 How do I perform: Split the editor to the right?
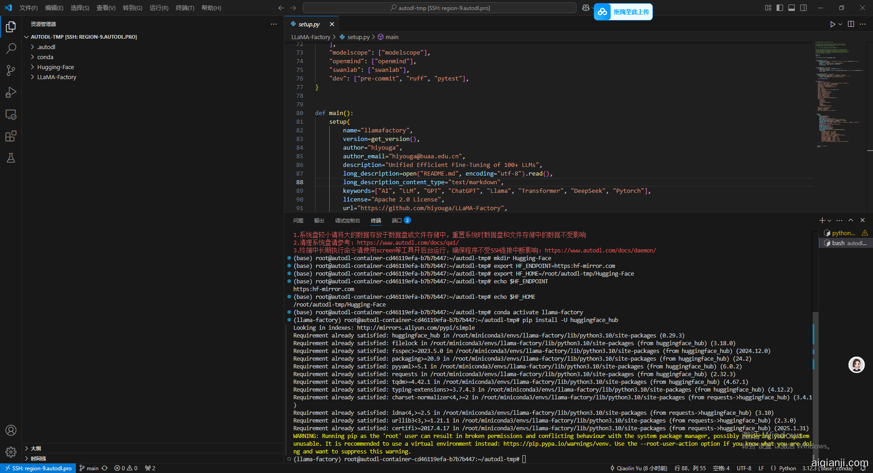(x=851, y=24)
